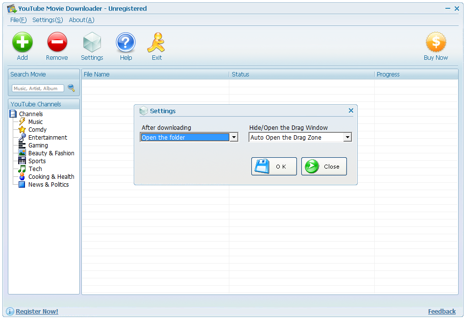The image size is (465, 318).
Task: Select the Tech channel
Action: pos(35,169)
